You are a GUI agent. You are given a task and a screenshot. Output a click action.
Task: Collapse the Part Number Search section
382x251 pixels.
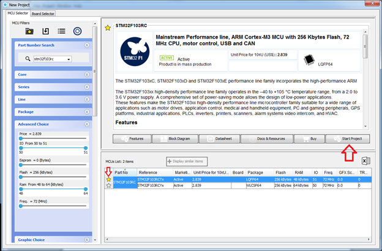click(87, 45)
